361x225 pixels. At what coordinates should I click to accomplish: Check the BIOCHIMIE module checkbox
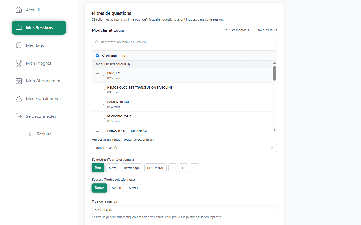98,75
